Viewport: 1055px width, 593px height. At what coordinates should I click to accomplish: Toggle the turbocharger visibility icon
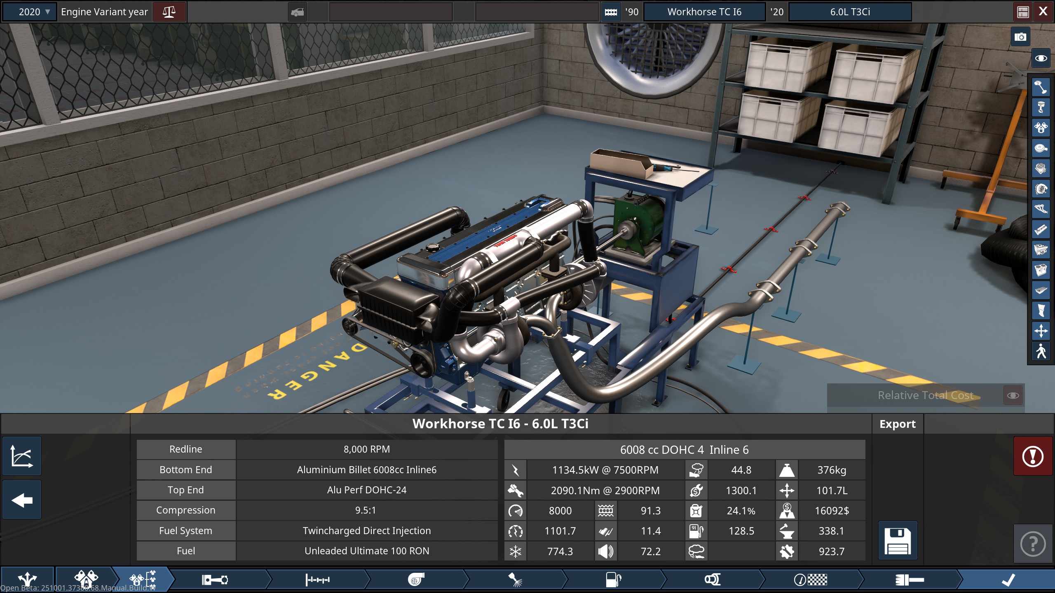[1041, 189]
